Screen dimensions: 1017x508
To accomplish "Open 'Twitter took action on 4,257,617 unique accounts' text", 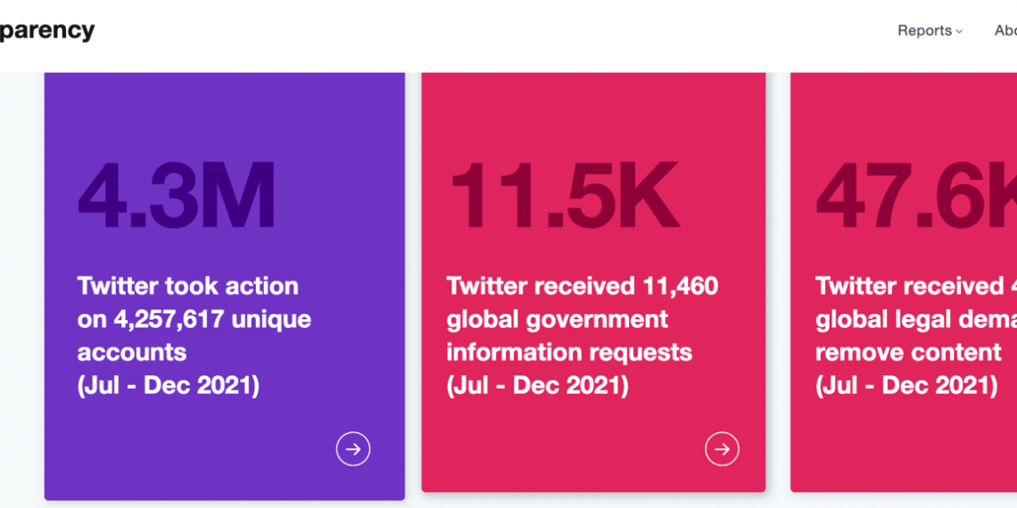I will pyautogui.click(x=194, y=319).
